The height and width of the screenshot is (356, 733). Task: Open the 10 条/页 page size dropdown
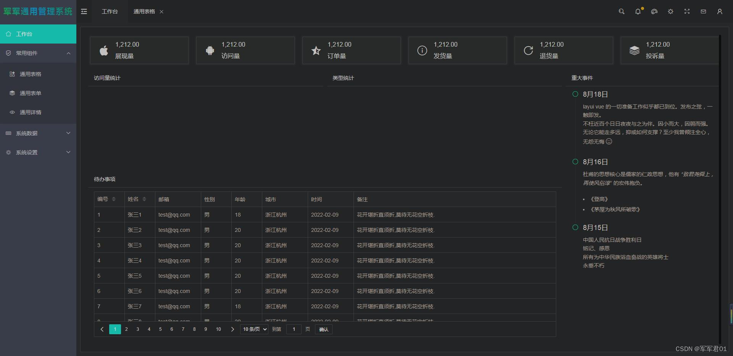coord(254,329)
